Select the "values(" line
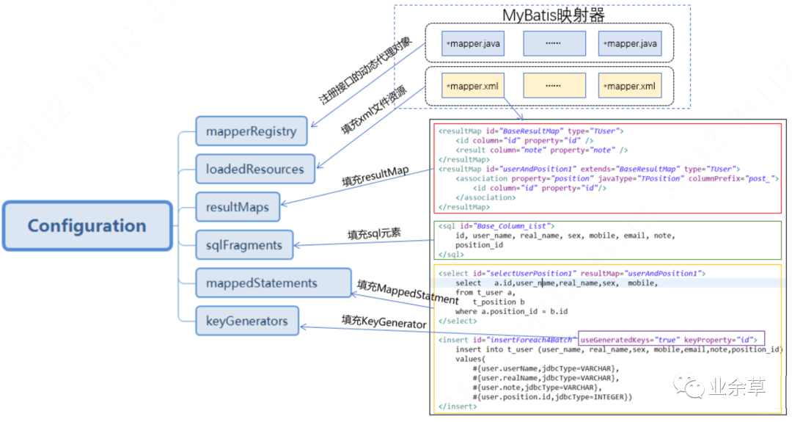The width and height of the screenshot is (792, 422). tap(470, 359)
